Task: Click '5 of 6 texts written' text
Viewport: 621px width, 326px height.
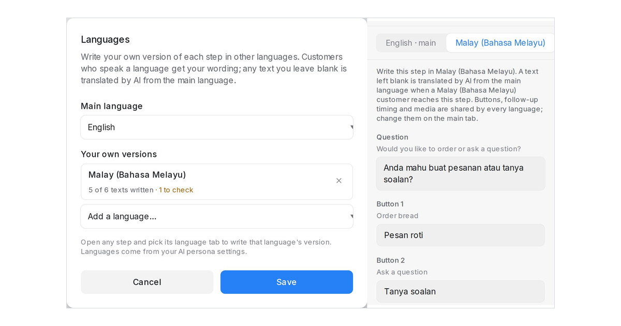Action: [x=121, y=190]
